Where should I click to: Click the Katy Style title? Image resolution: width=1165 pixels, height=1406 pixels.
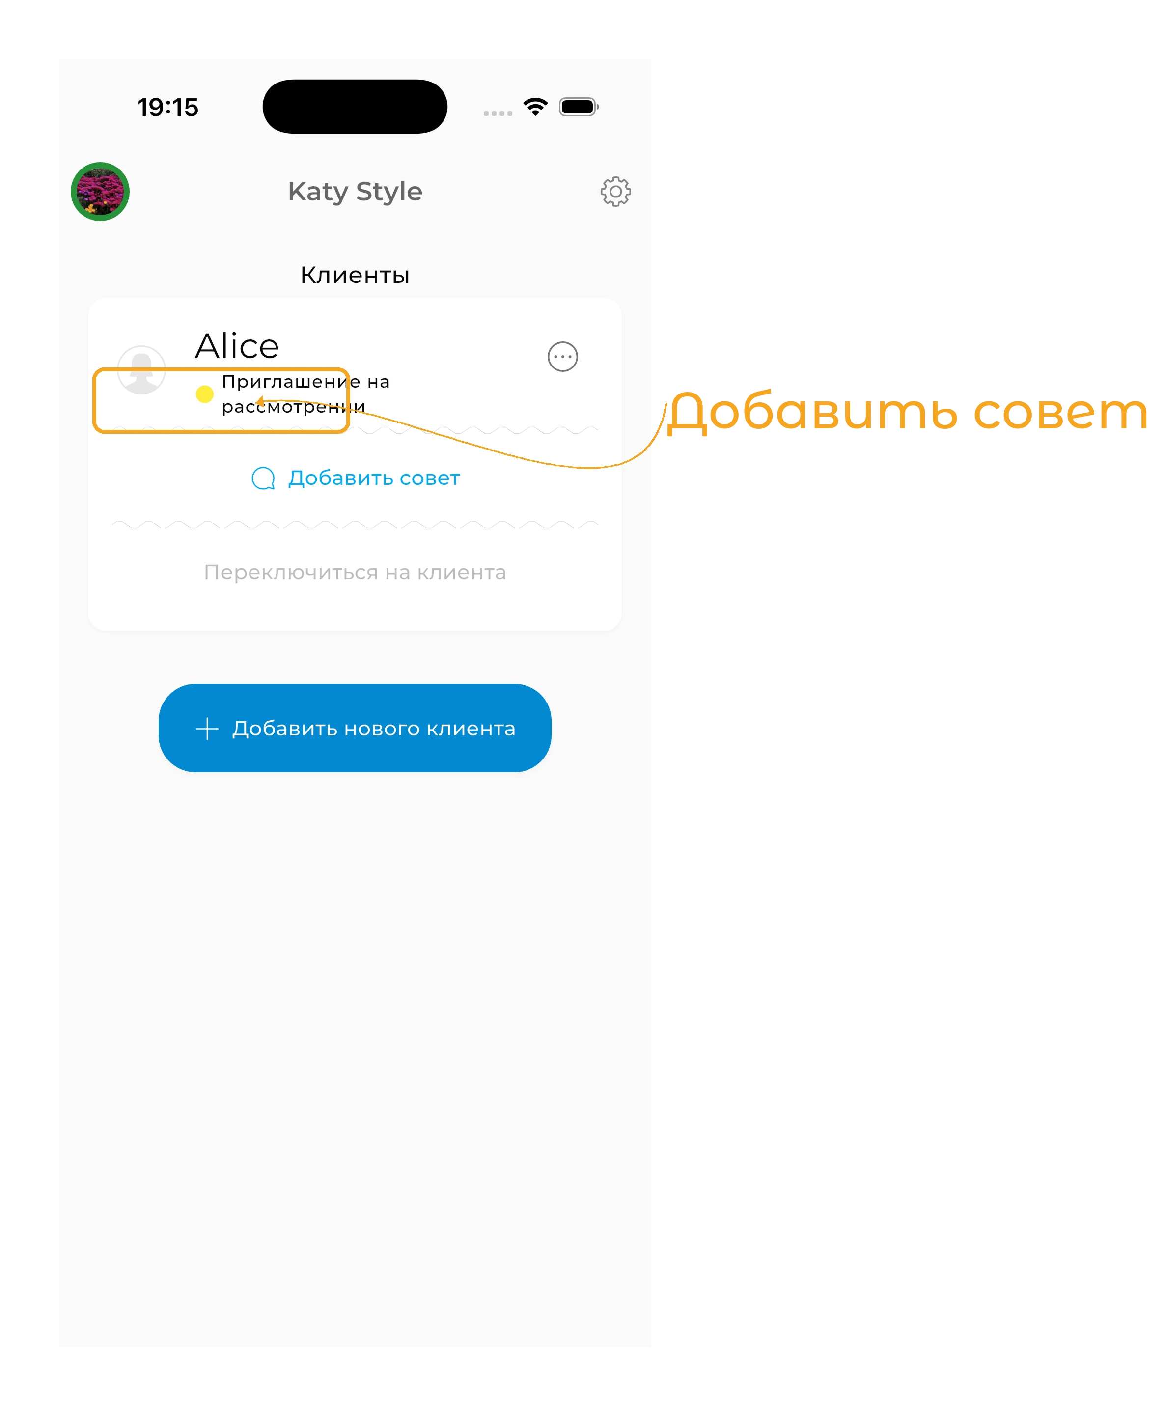click(355, 192)
